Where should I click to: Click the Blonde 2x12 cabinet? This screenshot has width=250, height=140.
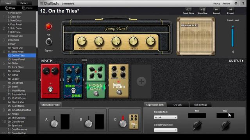[x=196, y=36]
